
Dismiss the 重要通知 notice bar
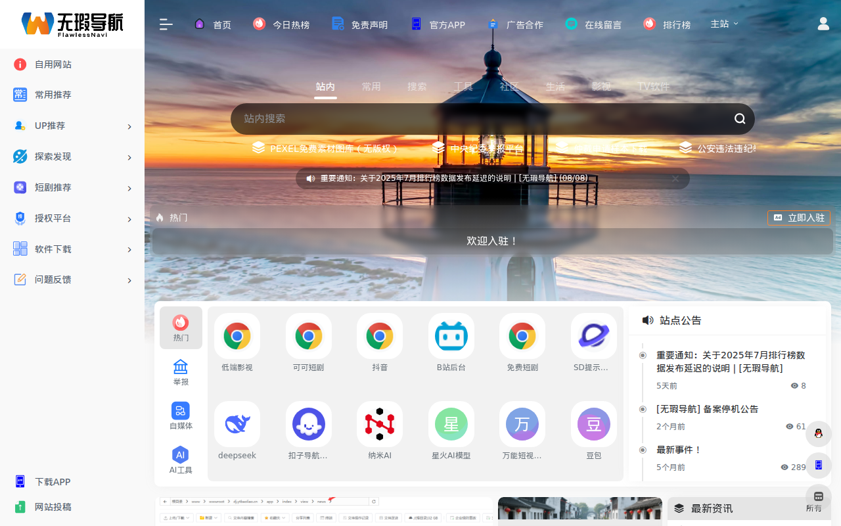675,178
